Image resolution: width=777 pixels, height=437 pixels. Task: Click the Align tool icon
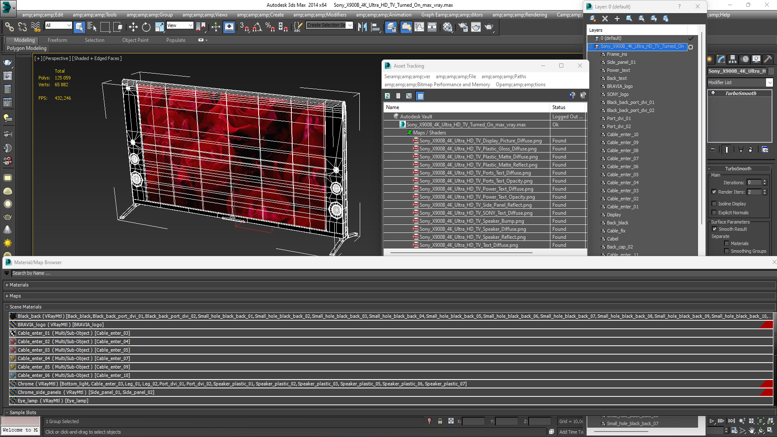376,27
